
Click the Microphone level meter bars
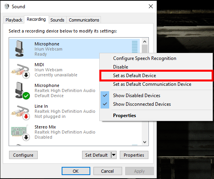[x=135, y=47]
